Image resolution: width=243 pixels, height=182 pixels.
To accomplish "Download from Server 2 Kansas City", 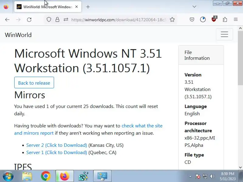I will click(x=56, y=145).
